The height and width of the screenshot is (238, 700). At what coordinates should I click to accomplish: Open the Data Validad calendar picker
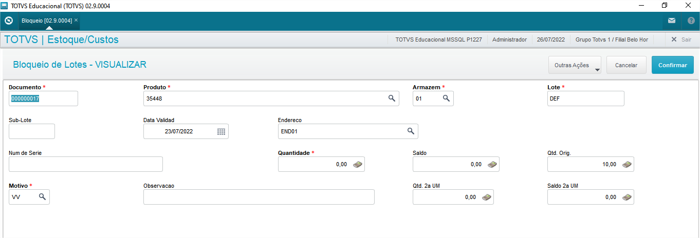(x=221, y=131)
